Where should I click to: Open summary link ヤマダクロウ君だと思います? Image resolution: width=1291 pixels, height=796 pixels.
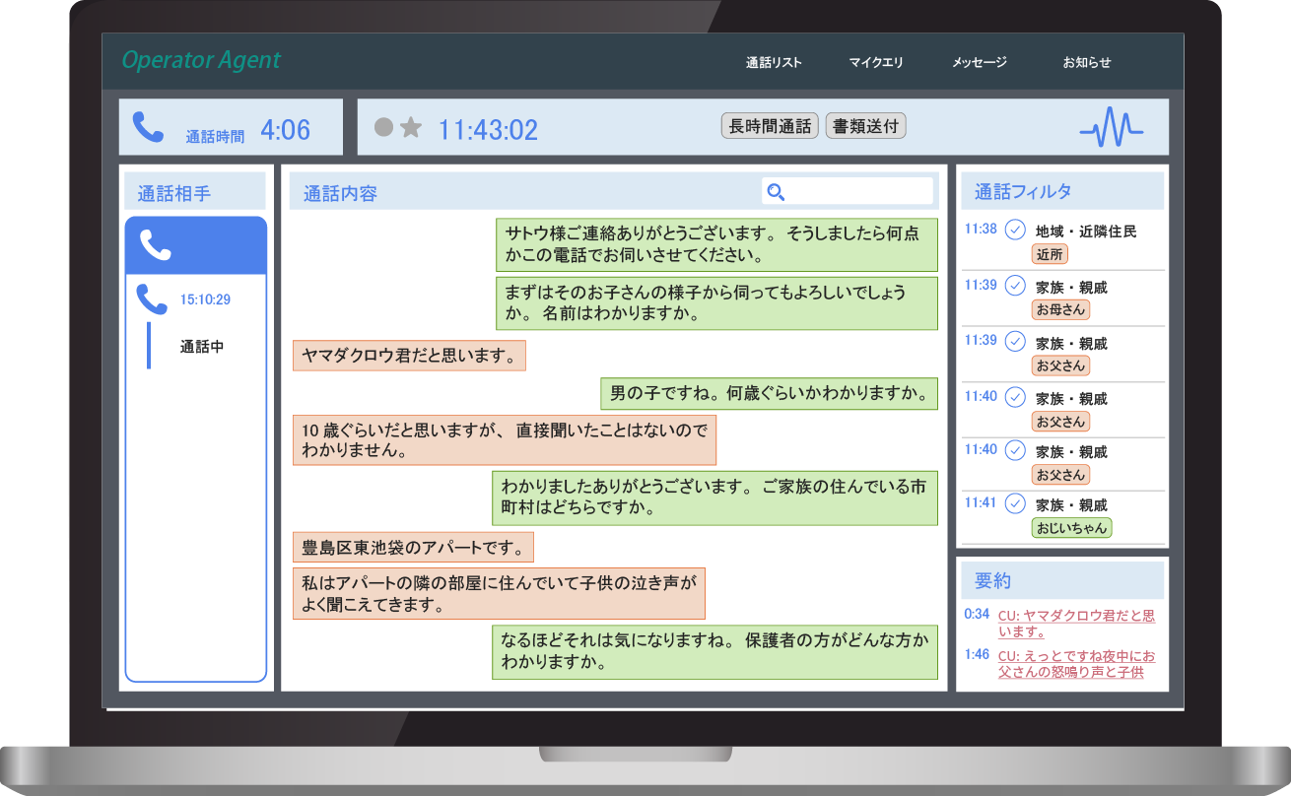(1075, 624)
